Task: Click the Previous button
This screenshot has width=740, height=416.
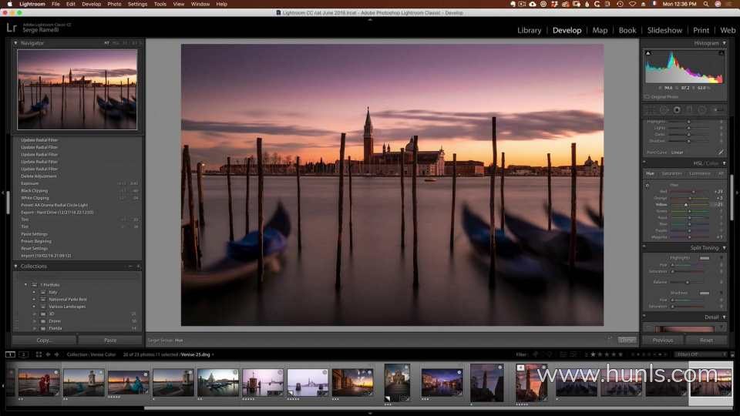Action: 662,340
